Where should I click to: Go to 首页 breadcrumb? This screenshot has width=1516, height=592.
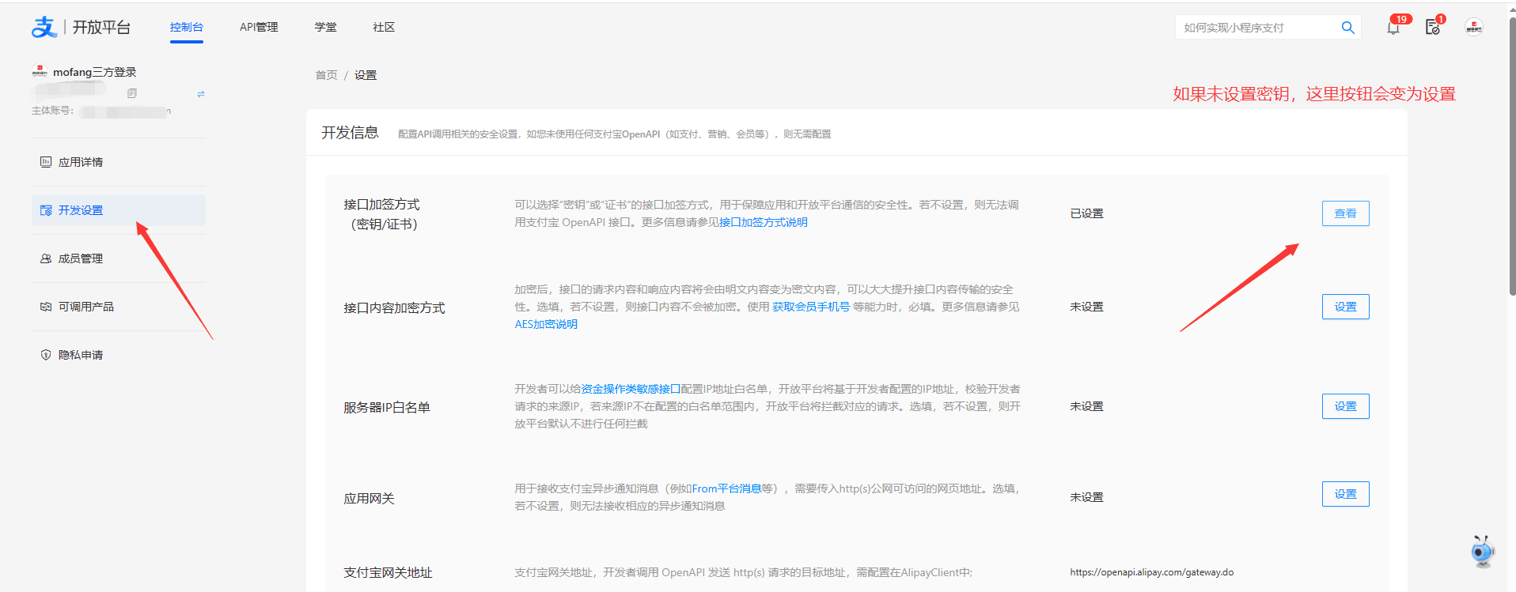[326, 75]
